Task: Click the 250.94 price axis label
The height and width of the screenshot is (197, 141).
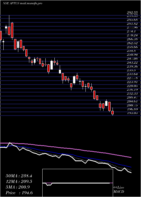Action: point(132,55)
